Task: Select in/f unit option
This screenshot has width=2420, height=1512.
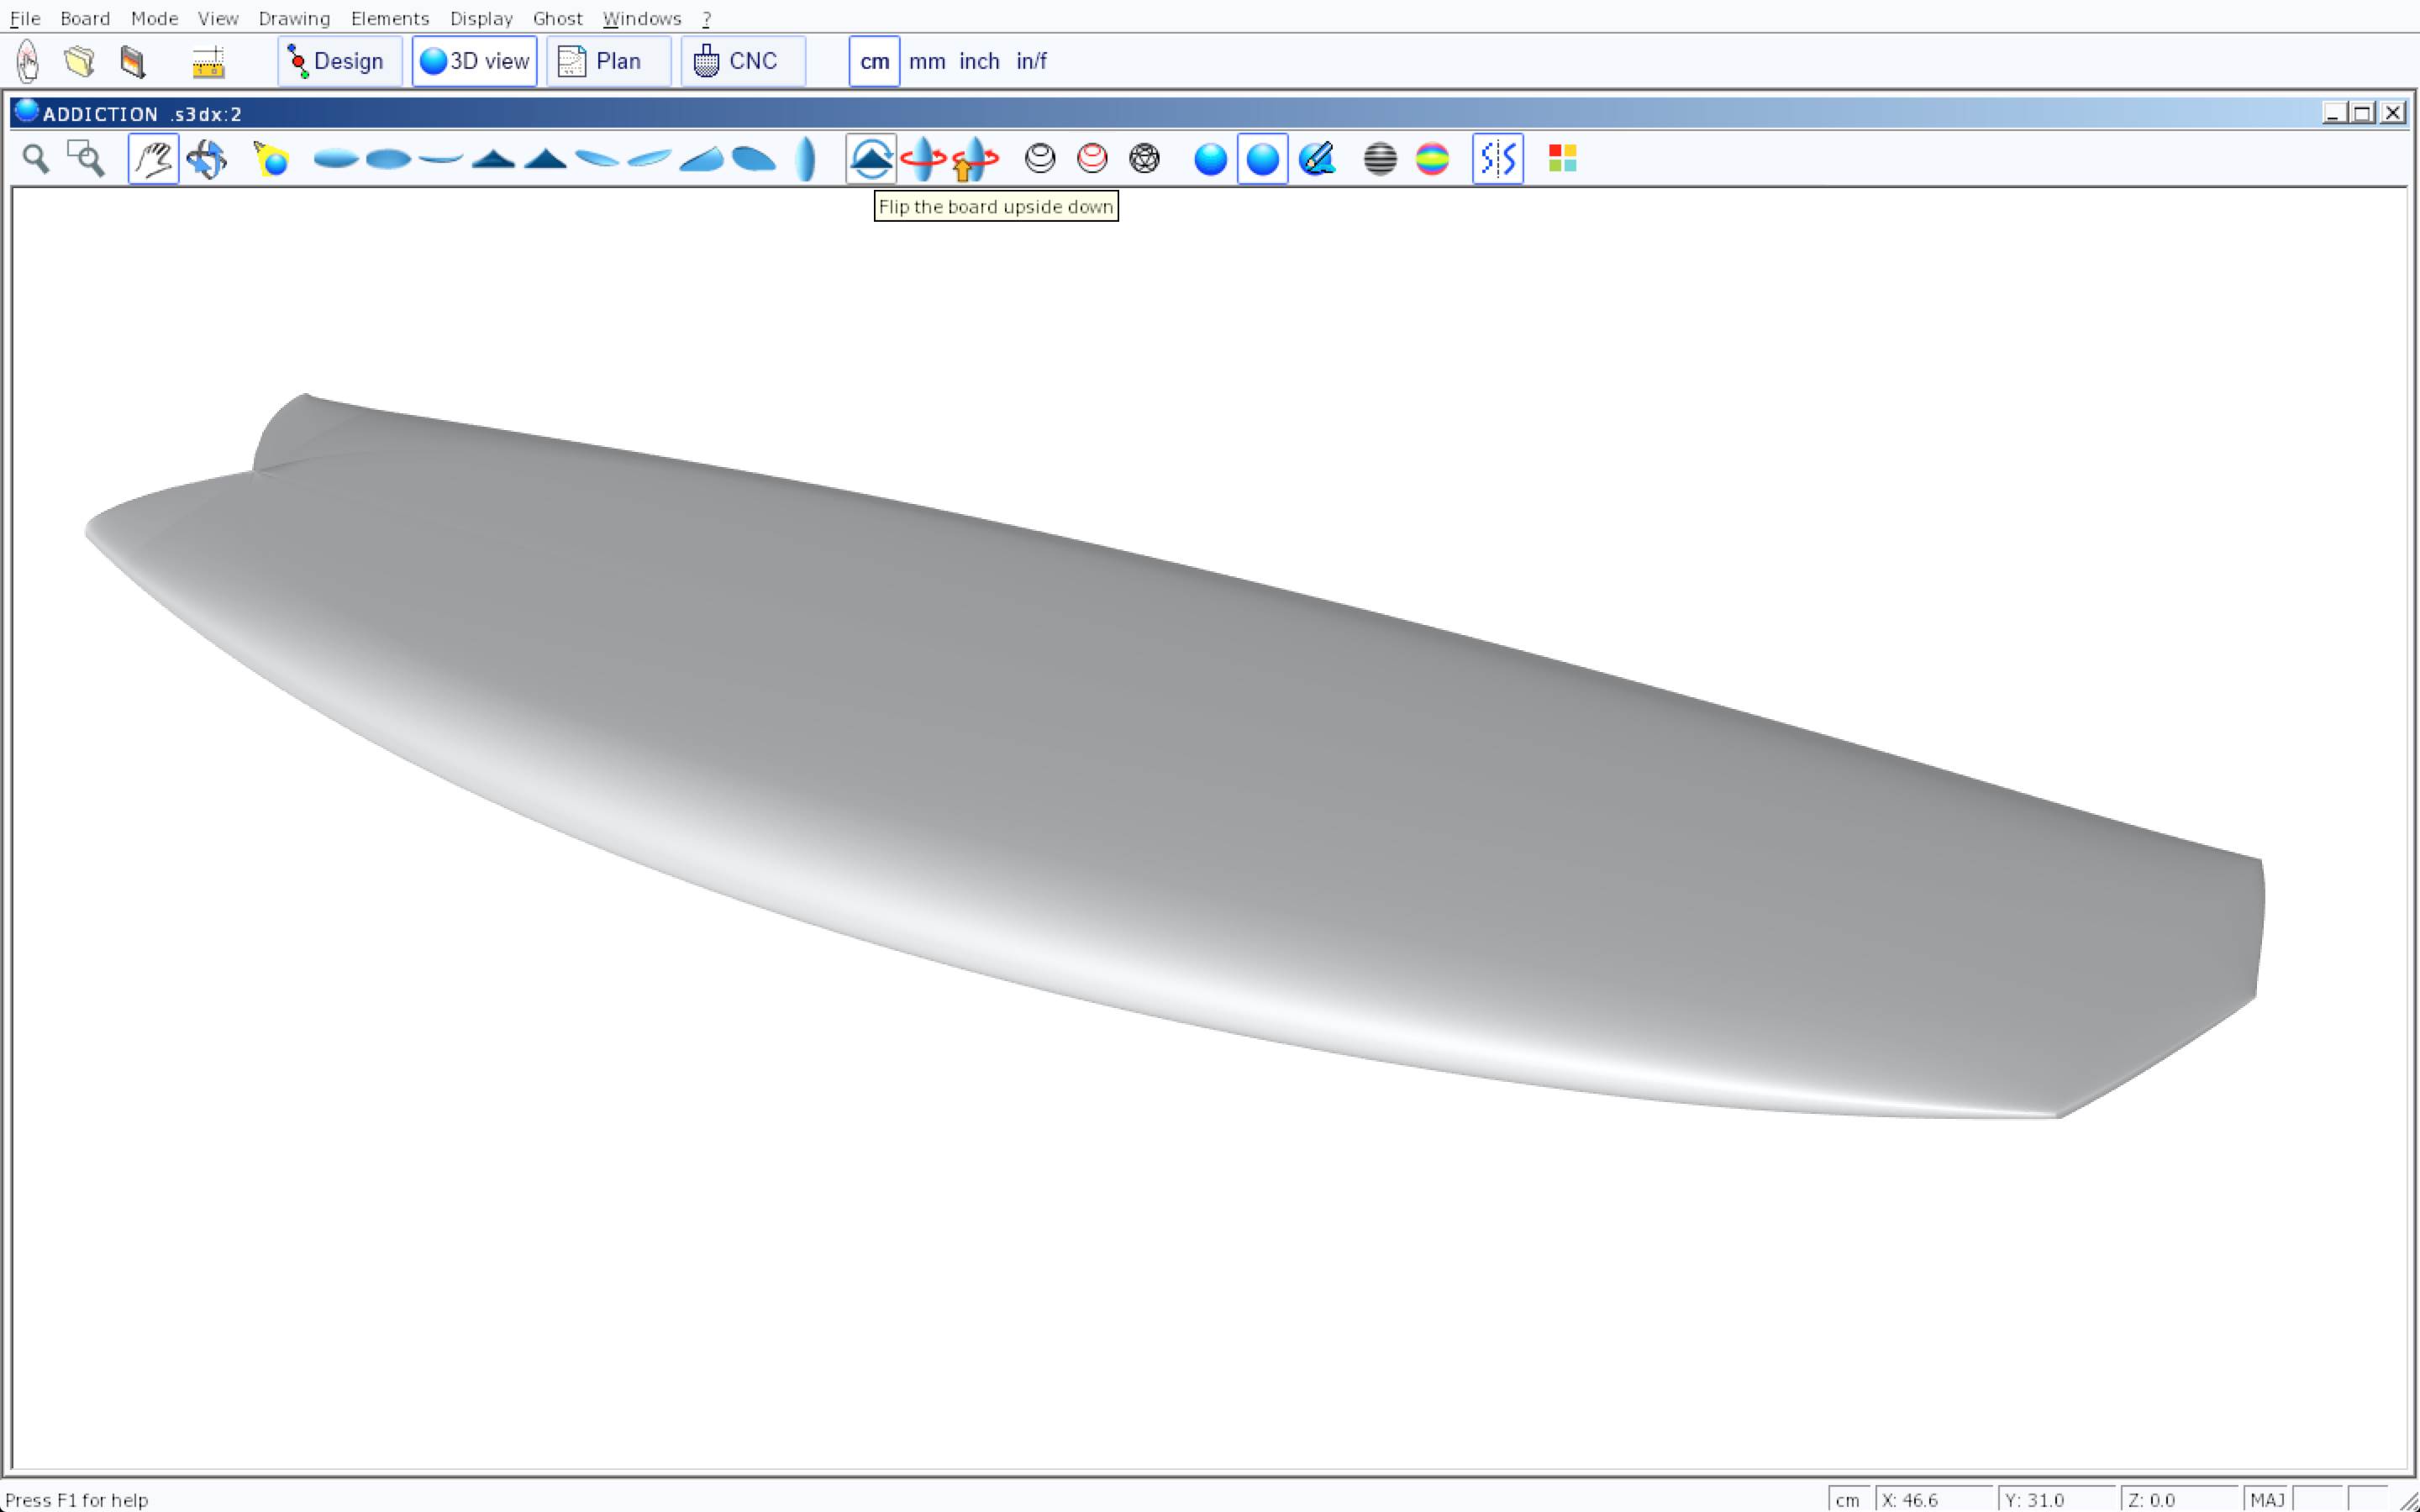Action: [x=1031, y=62]
